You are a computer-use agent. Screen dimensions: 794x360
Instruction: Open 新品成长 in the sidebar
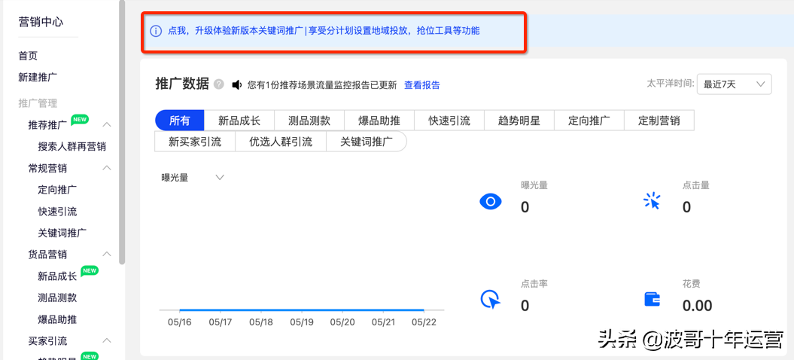point(57,276)
